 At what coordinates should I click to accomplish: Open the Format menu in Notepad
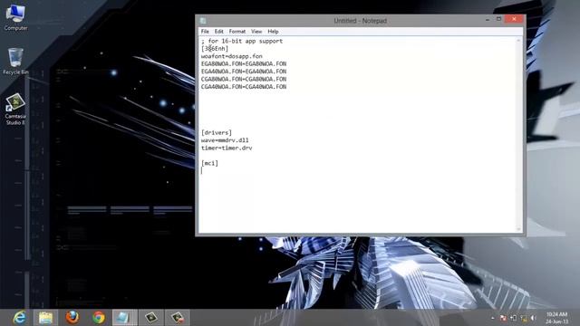(x=237, y=32)
